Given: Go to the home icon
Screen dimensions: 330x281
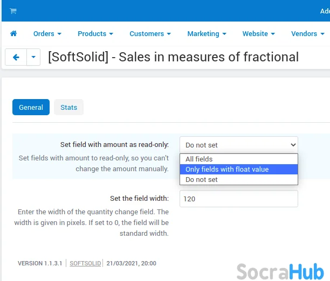Looking at the screenshot, I should click(x=13, y=33).
